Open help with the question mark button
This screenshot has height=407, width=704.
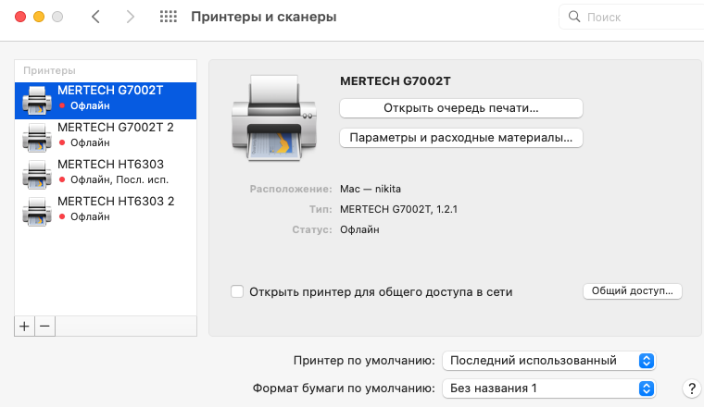(x=689, y=388)
